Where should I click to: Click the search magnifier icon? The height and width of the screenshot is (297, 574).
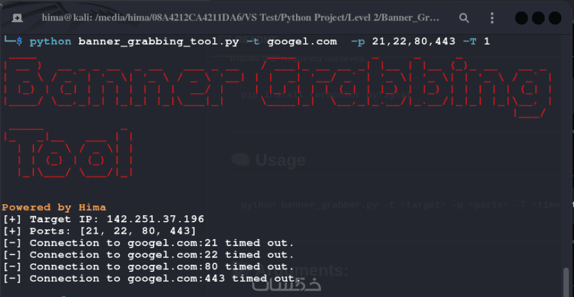click(x=464, y=17)
